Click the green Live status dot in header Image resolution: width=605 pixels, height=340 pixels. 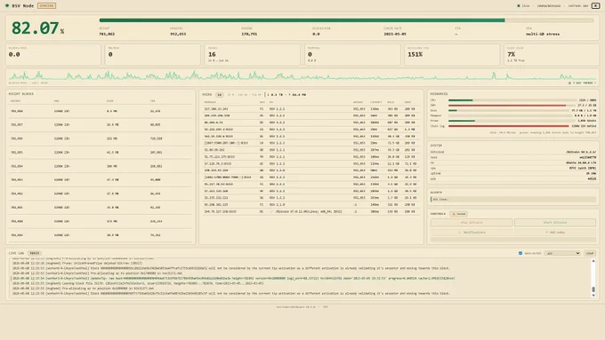(x=518, y=6)
